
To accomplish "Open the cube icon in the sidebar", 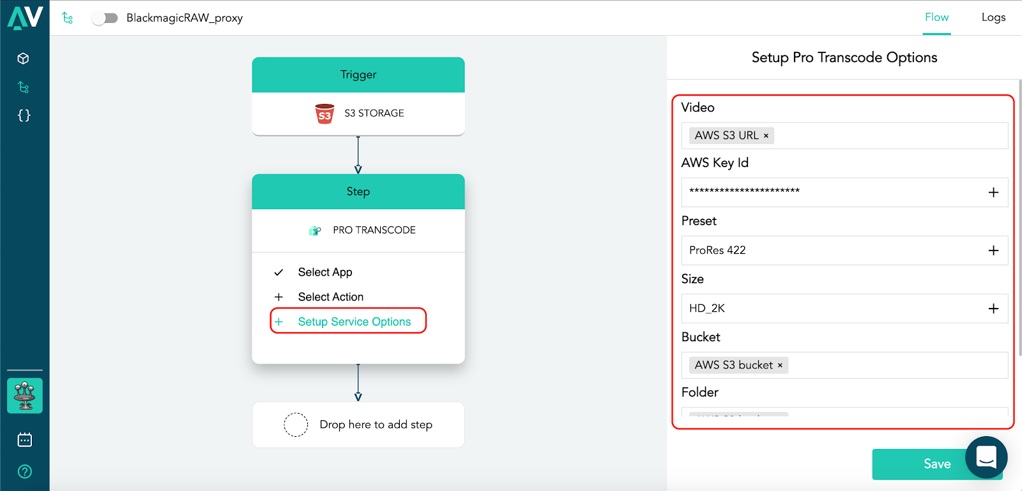I will (x=24, y=59).
